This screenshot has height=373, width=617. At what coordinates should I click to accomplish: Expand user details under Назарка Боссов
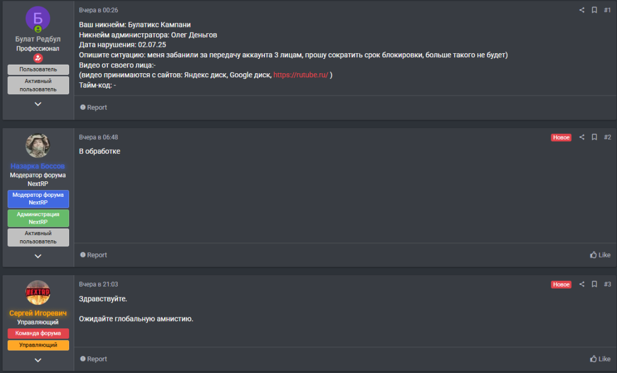point(38,256)
